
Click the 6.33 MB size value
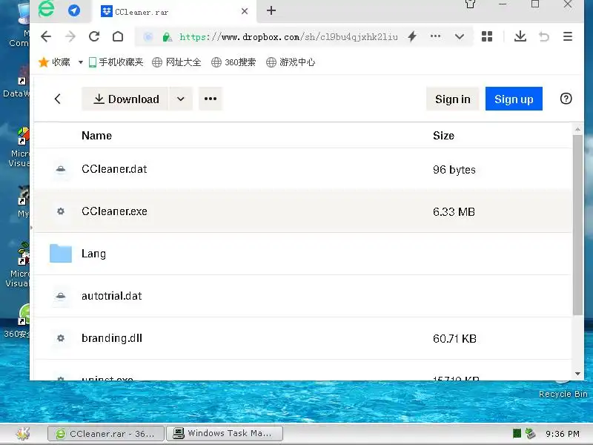[454, 211]
